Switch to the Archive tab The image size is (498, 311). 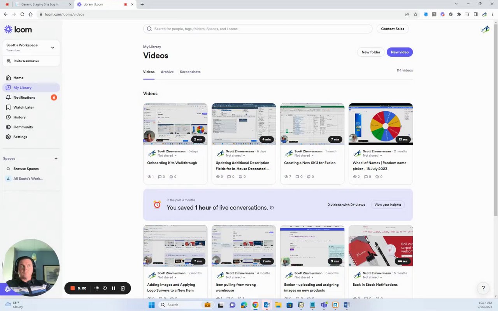pos(167,72)
